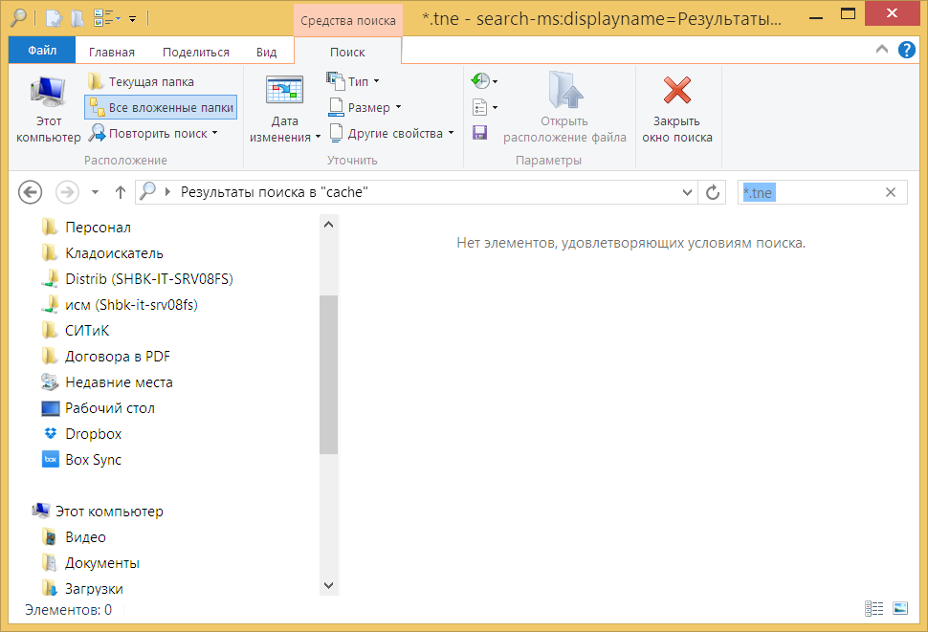Open the Dropbox folder in navigation pane
928x632 pixels.
click(93, 434)
